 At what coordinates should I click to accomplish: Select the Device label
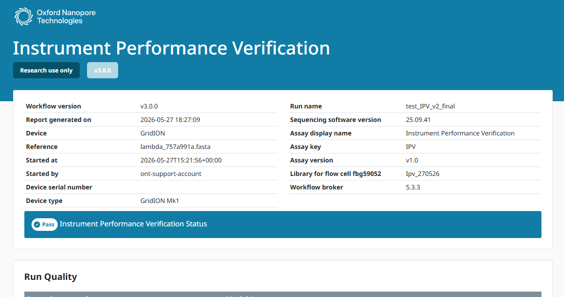pos(37,133)
